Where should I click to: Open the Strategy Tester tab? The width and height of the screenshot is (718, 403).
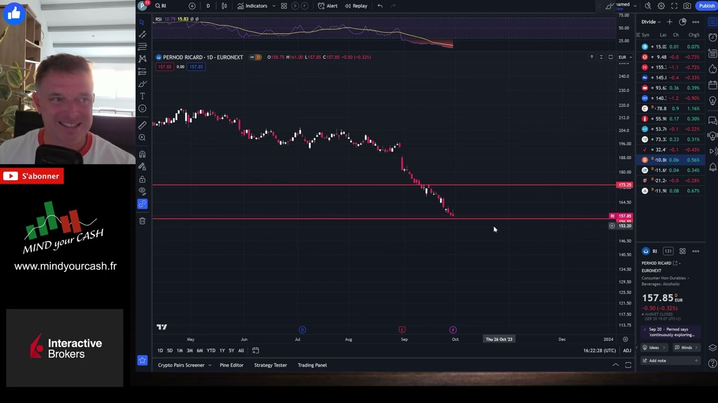click(x=270, y=365)
